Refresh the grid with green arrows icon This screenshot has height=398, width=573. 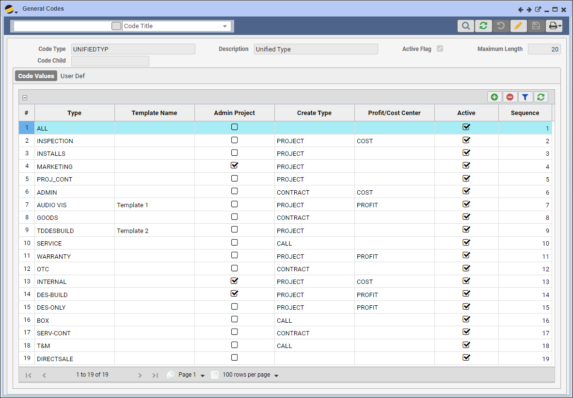[x=541, y=97]
